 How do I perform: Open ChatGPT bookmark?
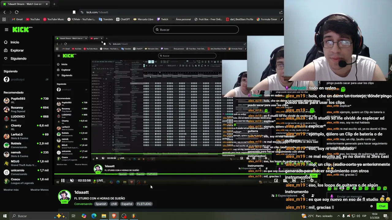click(x=123, y=19)
